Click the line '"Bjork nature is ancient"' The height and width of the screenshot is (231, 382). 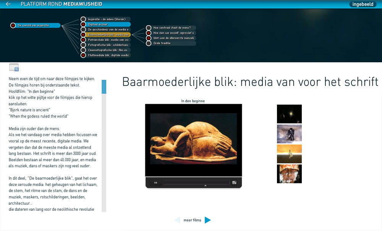(x=29, y=110)
